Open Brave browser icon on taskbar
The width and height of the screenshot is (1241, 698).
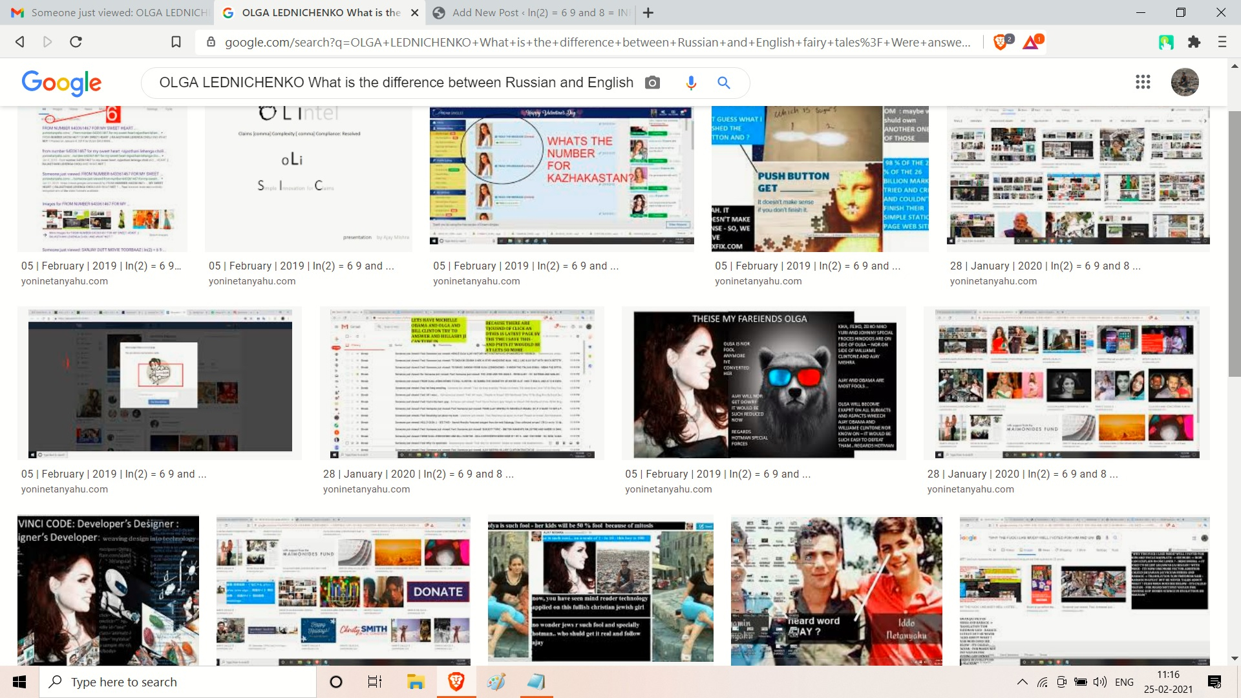(x=456, y=682)
